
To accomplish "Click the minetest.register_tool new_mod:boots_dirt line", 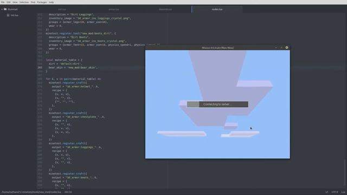I will click(81, 34).
